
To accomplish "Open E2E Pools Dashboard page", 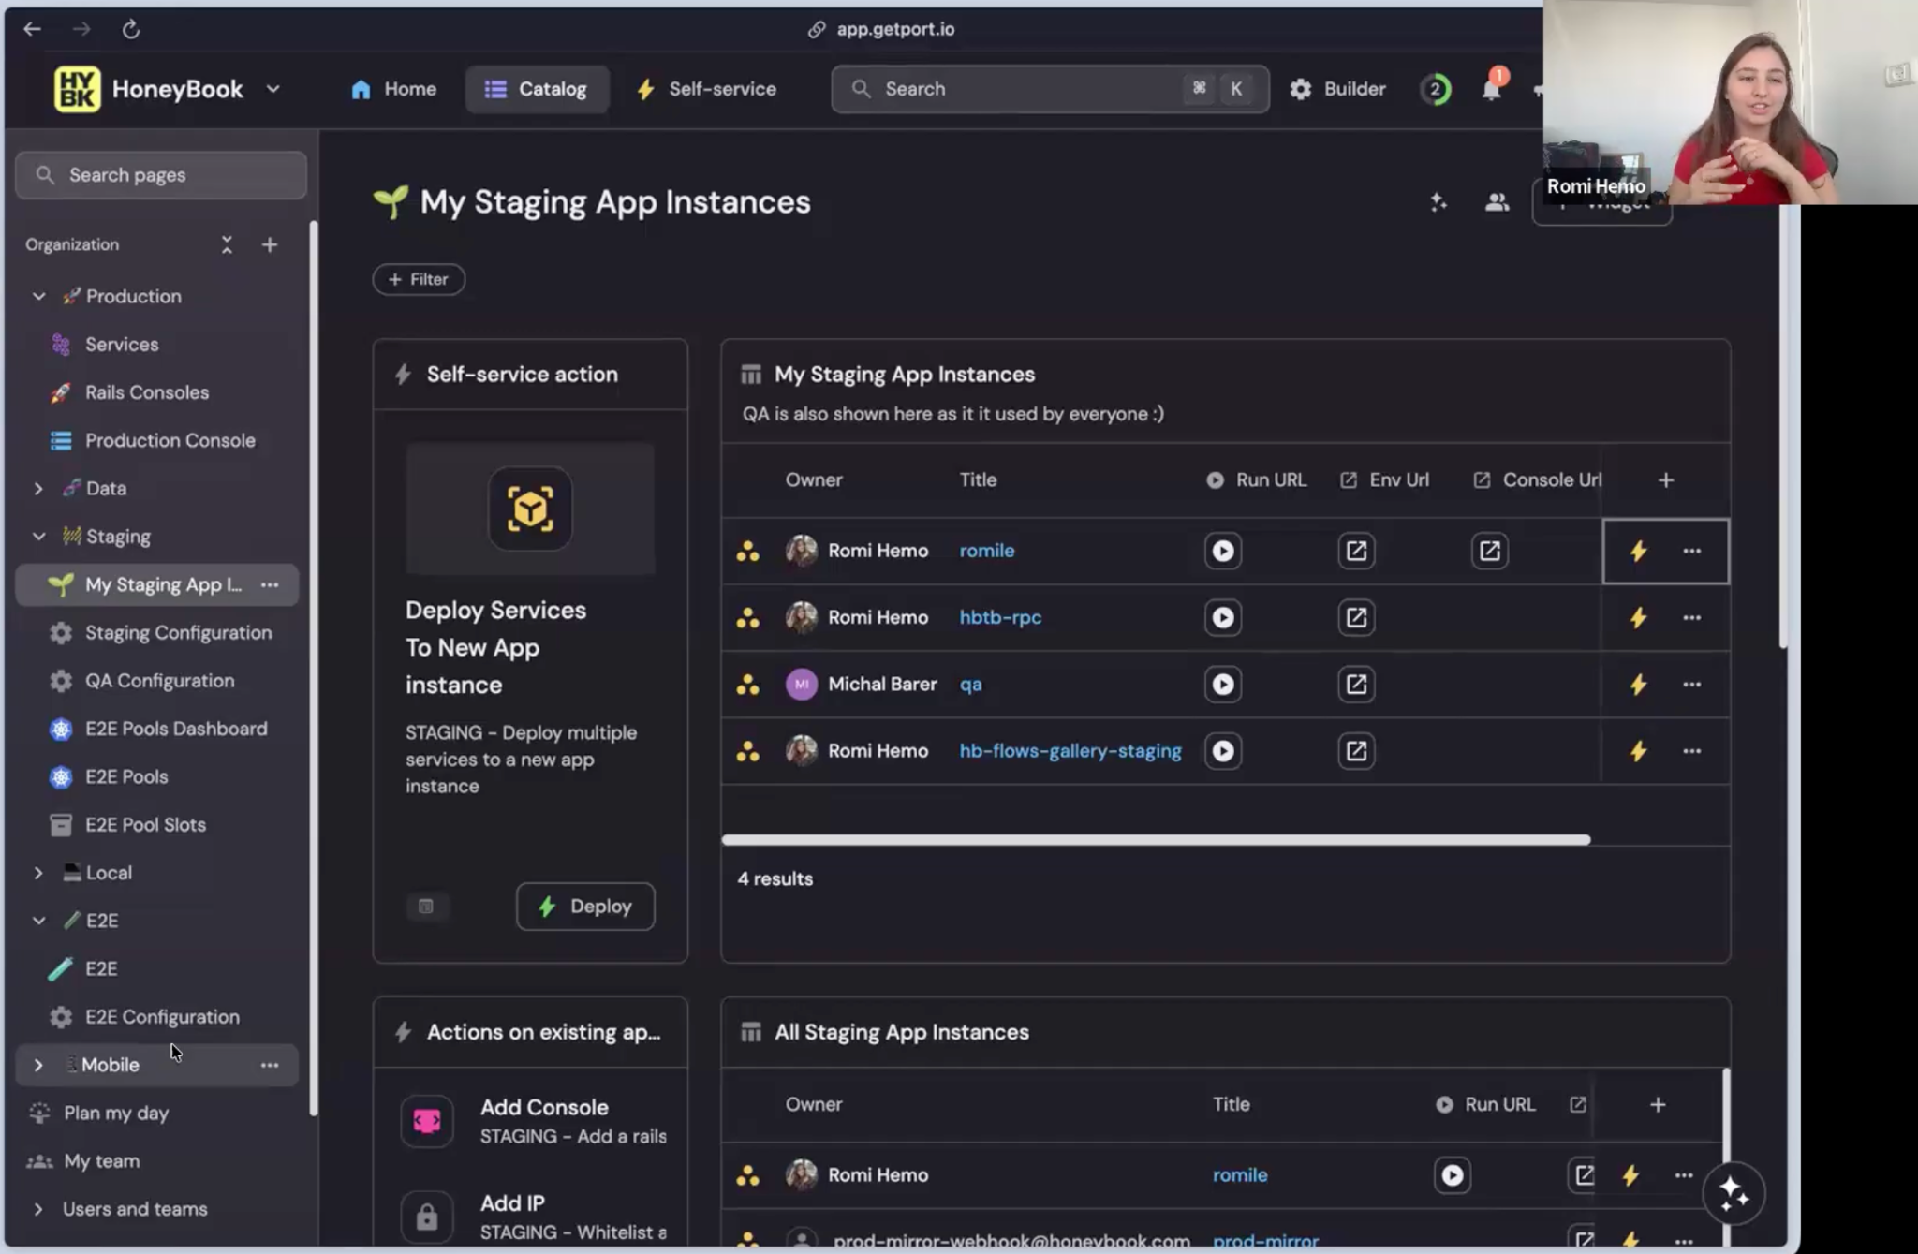I will 176,729.
